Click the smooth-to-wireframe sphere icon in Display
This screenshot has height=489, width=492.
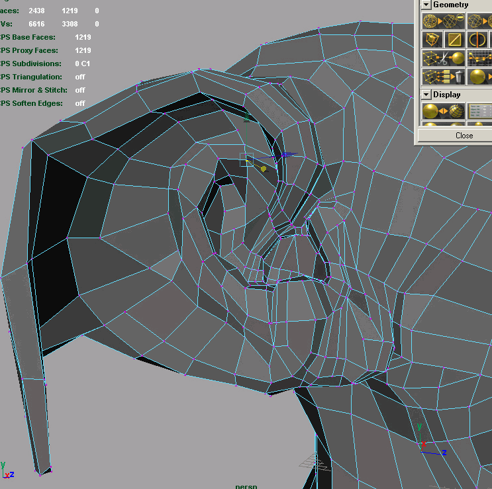click(x=443, y=111)
